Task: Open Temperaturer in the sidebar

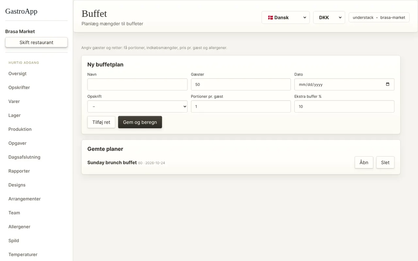Action: point(23,254)
